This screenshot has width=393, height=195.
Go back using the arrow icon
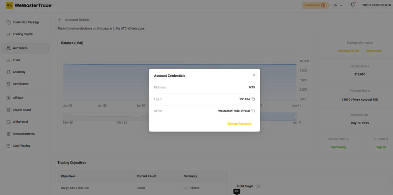(x=60, y=20)
